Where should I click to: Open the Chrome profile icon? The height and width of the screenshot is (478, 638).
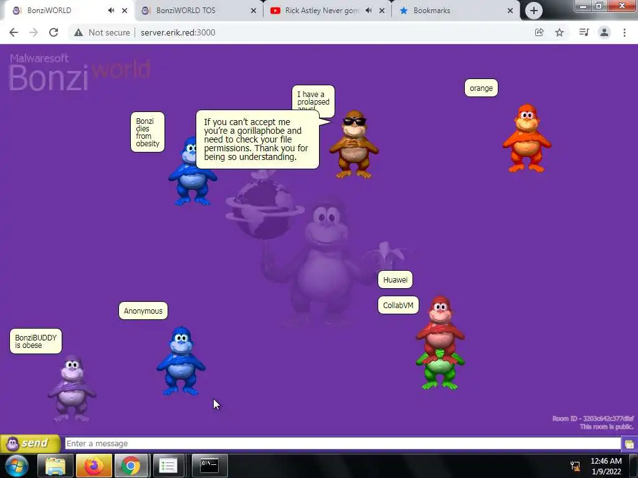click(x=604, y=32)
